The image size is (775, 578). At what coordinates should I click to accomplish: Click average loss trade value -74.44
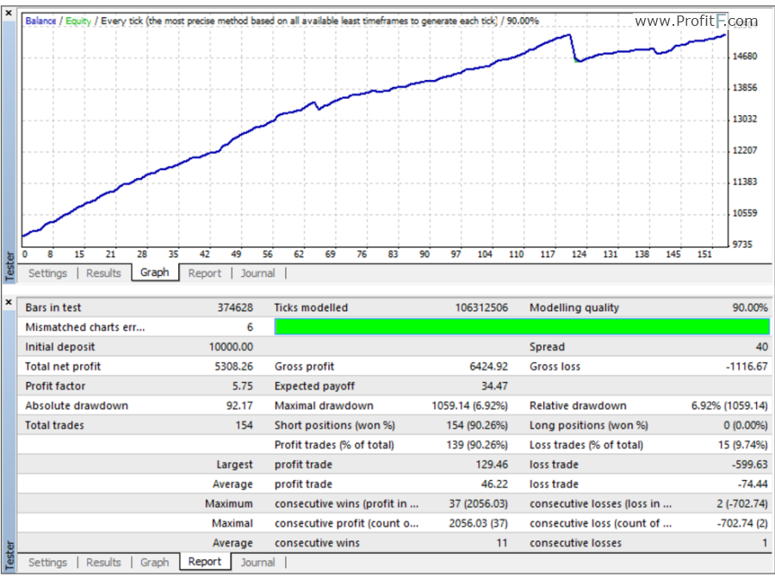(753, 483)
